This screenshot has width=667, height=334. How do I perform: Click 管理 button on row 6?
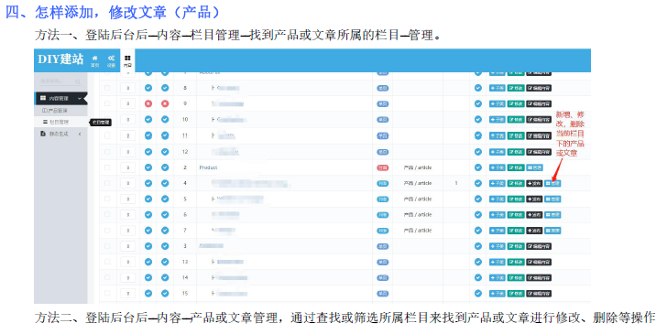click(x=553, y=215)
